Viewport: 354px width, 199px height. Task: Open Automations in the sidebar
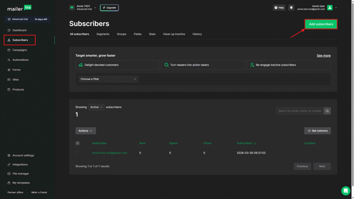click(20, 60)
